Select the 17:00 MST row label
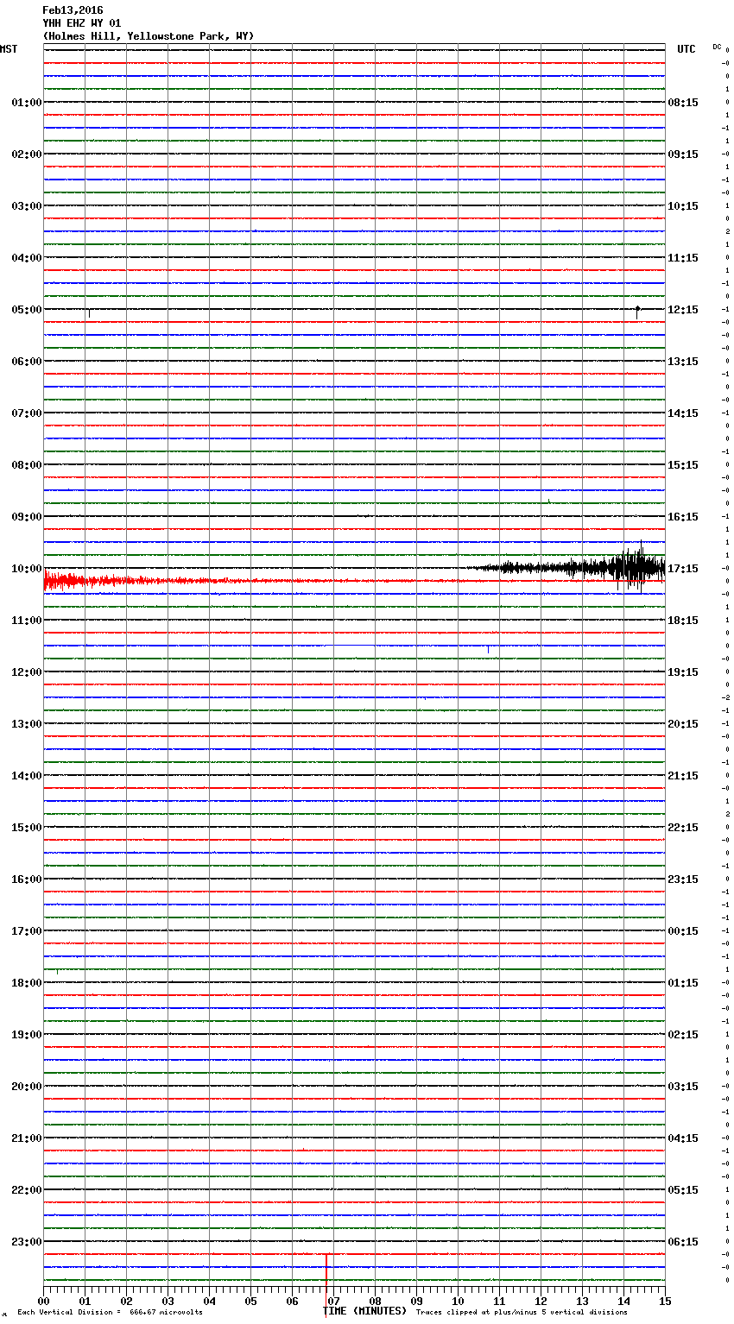The image size is (734, 1324). (x=26, y=931)
